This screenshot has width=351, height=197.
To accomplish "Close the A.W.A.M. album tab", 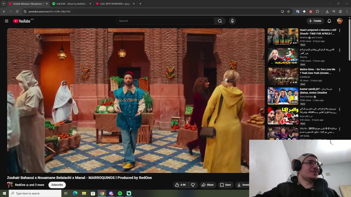I will click(x=90, y=4).
